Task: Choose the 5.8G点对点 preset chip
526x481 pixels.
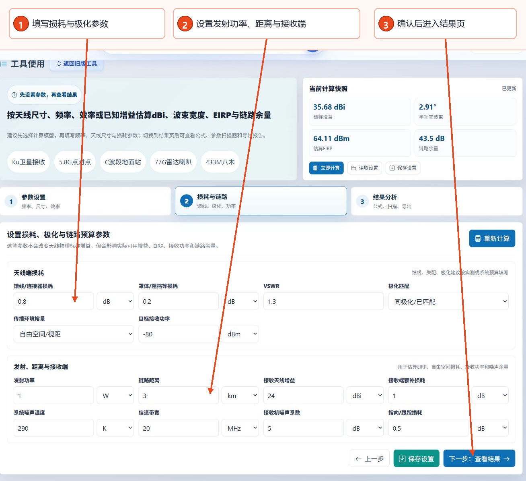Action: point(75,162)
